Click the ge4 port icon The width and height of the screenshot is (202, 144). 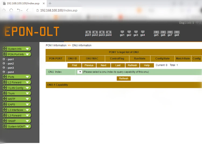(143, 32)
